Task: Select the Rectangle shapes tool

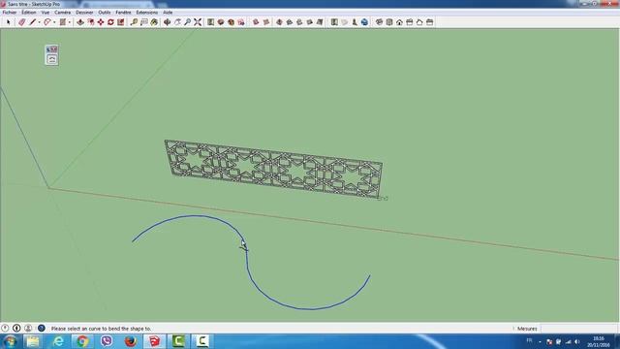Action: 62,22
